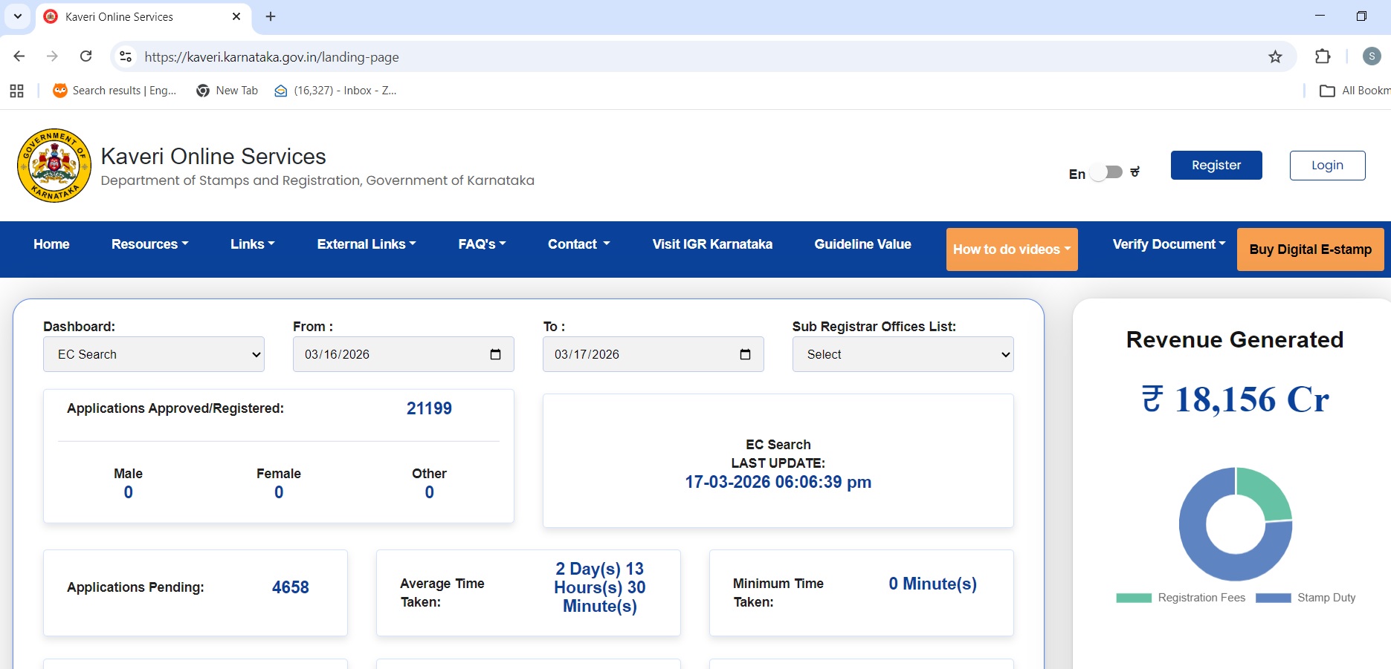The height and width of the screenshot is (669, 1391).
Task: Click the browser address bar URL
Action: click(271, 57)
